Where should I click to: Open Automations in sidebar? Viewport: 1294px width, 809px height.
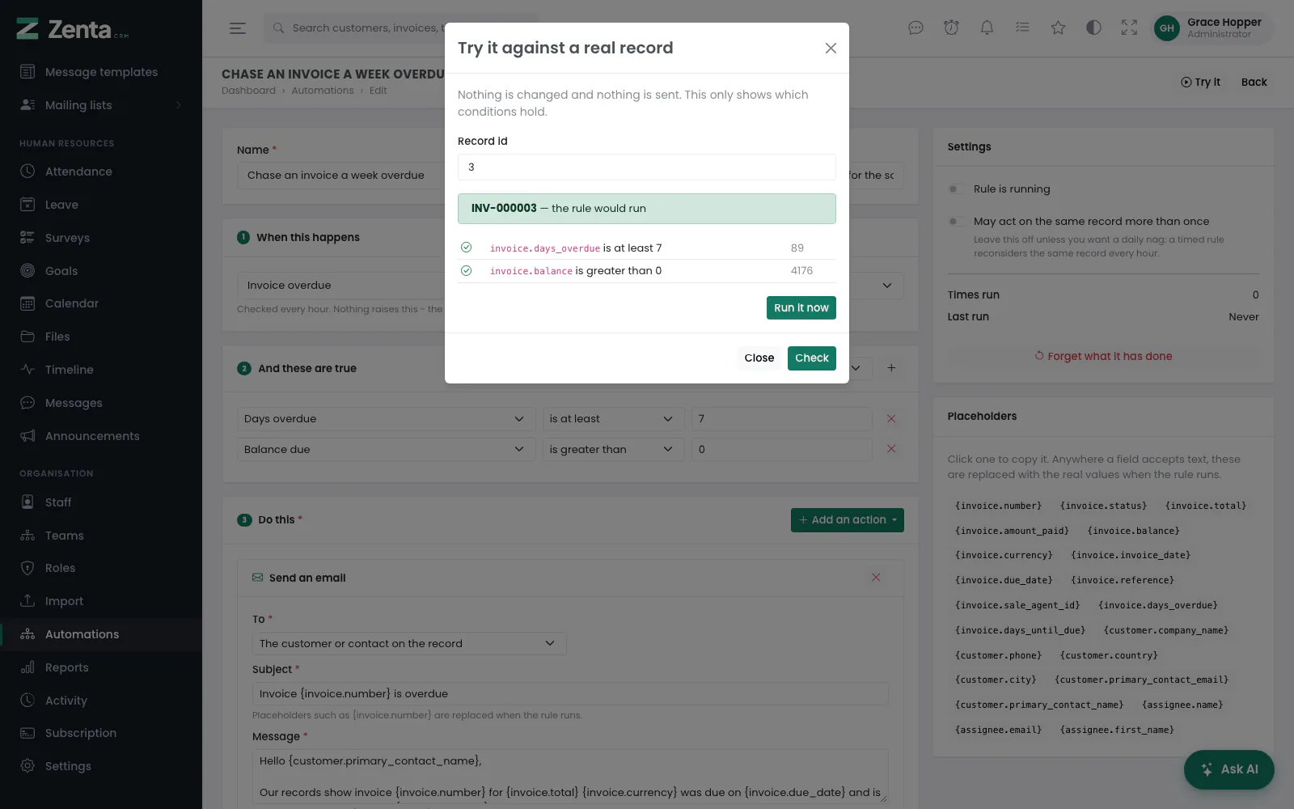click(x=101, y=634)
